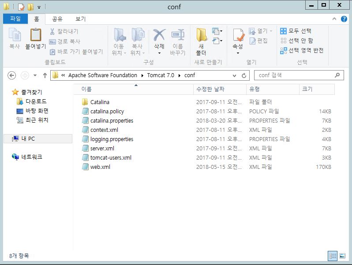Switch to the 공유 (Share) tab
Viewport: 352px width, 265px height.
click(57, 19)
